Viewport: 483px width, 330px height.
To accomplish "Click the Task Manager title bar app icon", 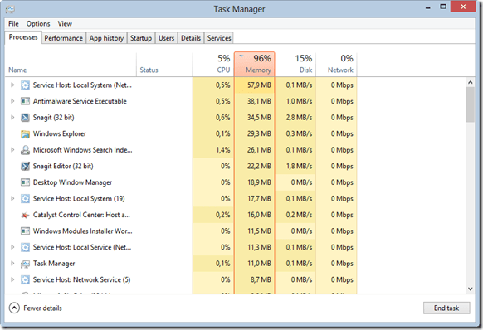I will click(x=10, y=9).
